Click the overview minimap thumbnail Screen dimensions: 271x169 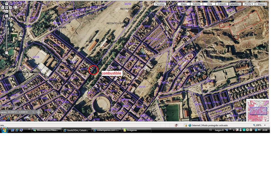[258, 111]
